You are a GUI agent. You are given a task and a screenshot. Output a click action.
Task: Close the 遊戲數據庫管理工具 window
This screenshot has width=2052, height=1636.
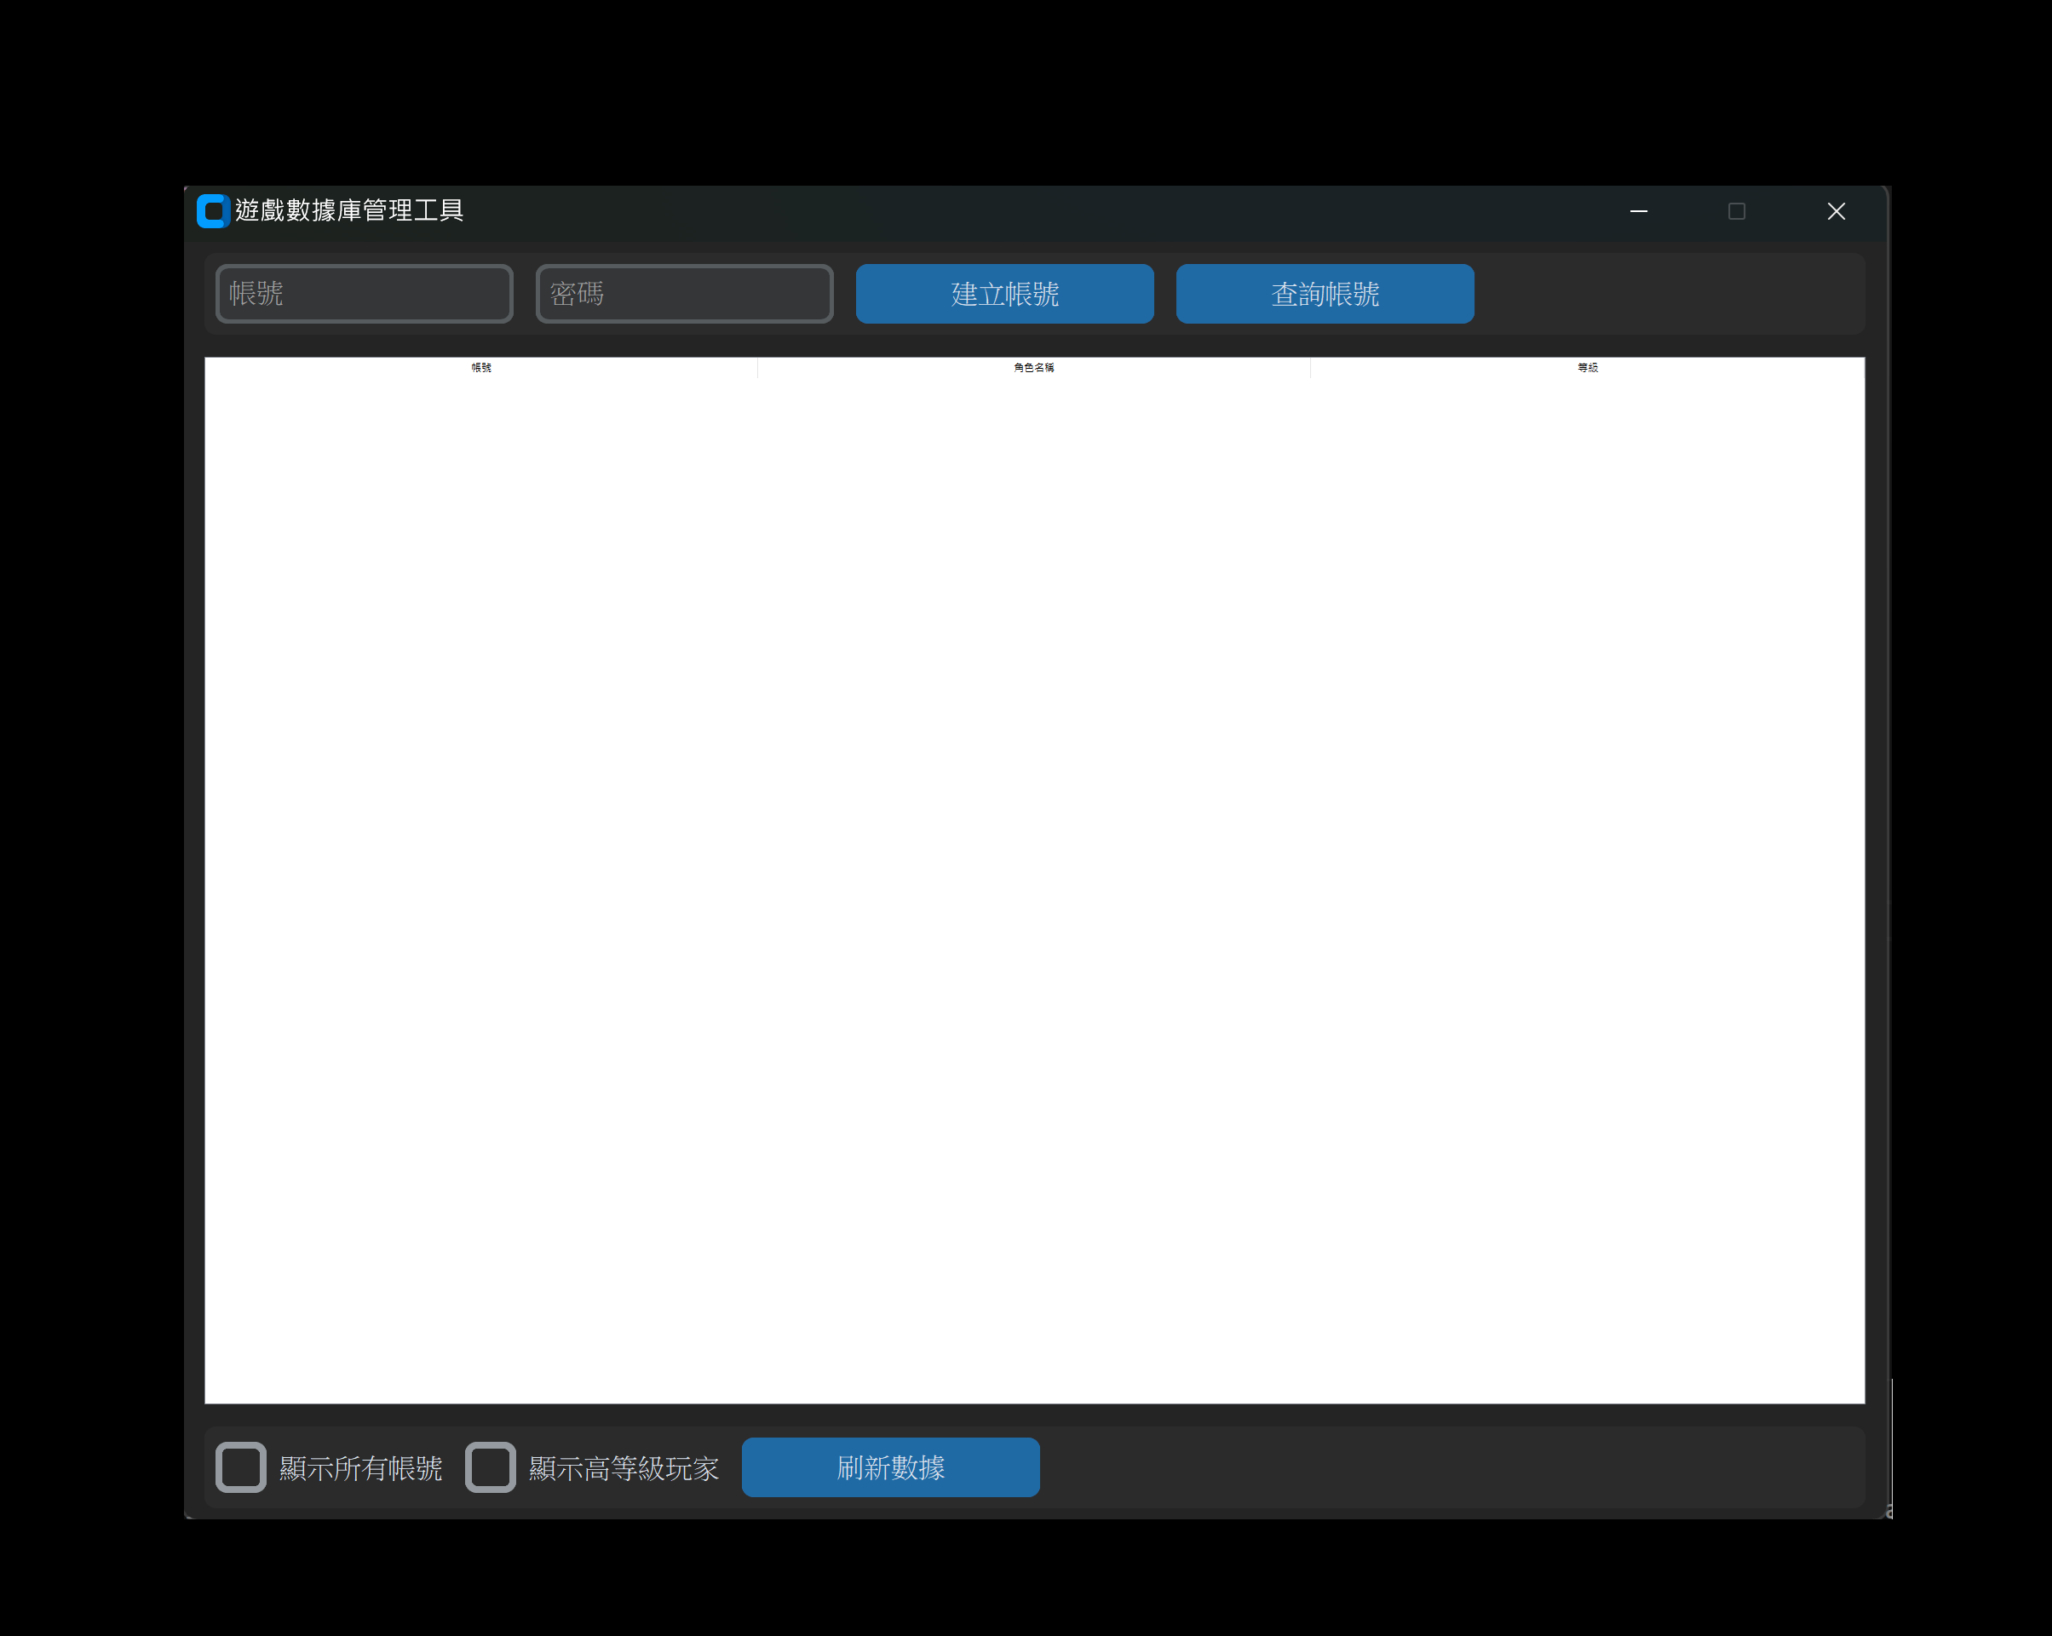pos(1836,211)
